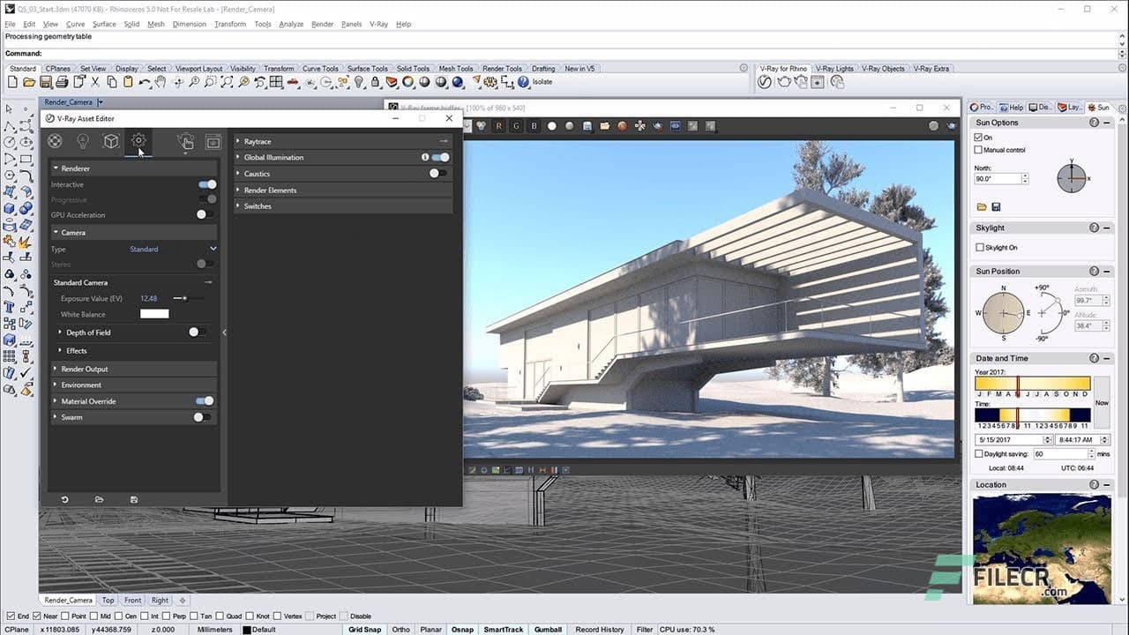Open the Geometry panel in V-Ray Asset Editor
The image size is (1129, 635).
pyautogui.click(x=111, y=141)
